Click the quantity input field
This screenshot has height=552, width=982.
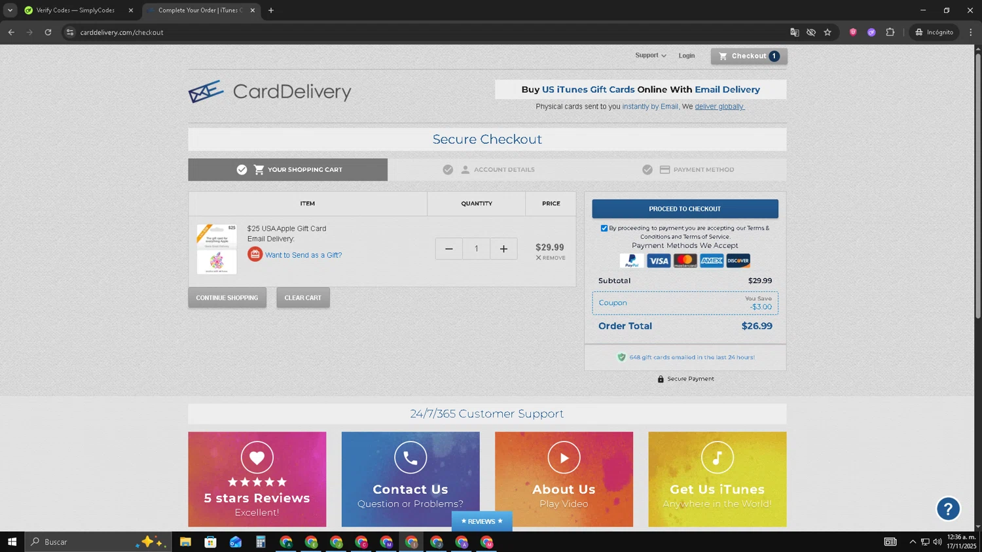coord(476,249)
